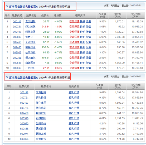Open stock code 300769

17,58
